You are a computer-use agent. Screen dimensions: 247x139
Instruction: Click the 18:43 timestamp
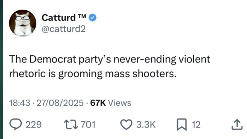point(19,103)
